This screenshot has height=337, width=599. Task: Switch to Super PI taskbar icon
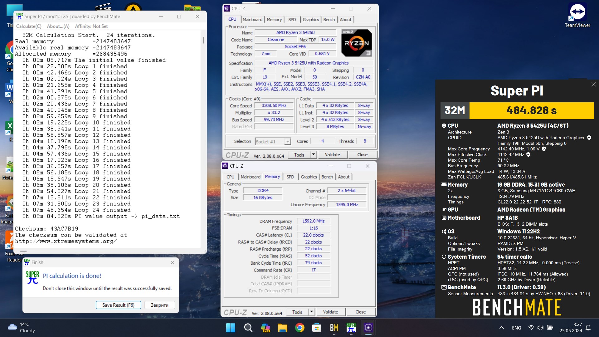351,328
